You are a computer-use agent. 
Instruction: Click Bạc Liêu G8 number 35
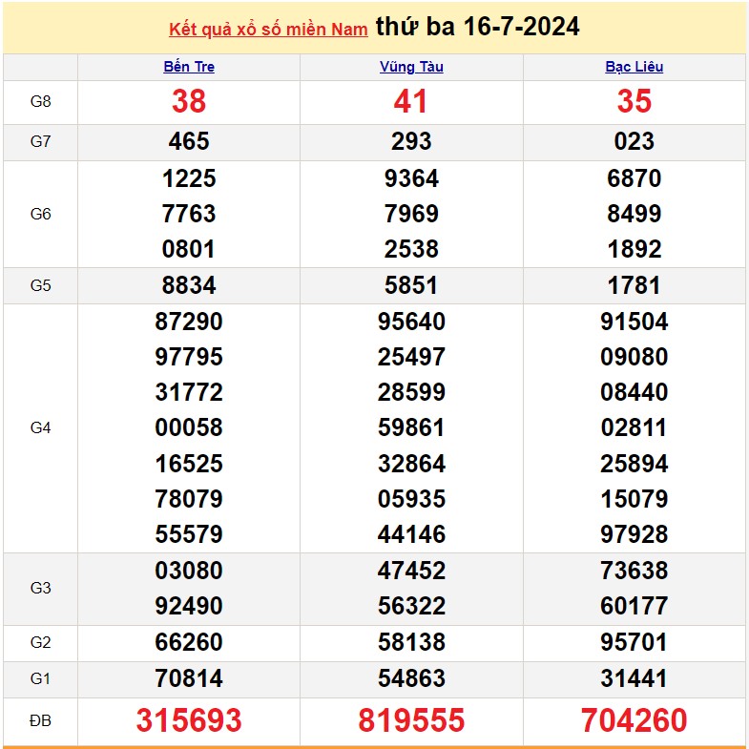634,101
